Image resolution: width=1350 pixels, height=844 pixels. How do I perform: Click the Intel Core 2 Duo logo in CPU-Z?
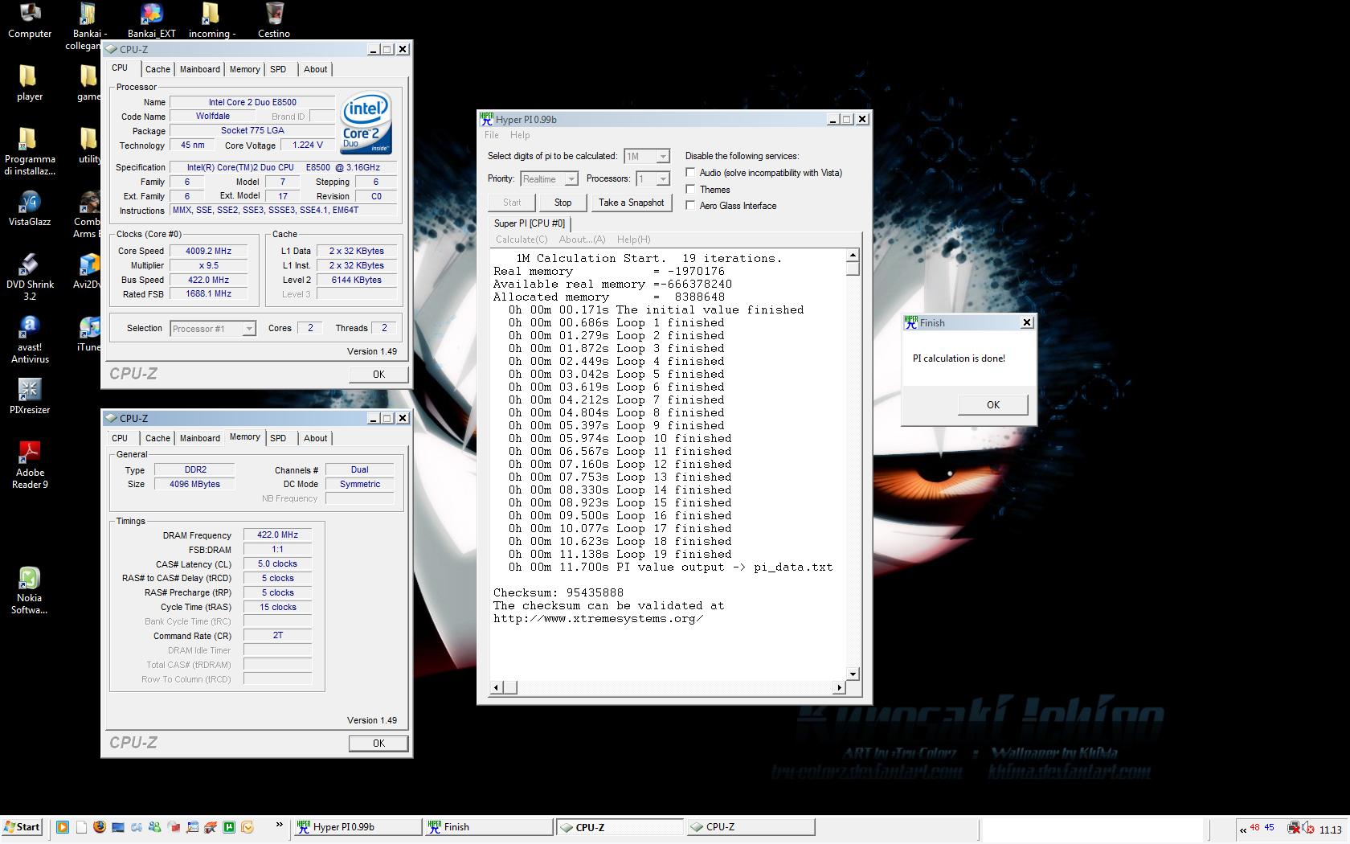pos(366,123)
